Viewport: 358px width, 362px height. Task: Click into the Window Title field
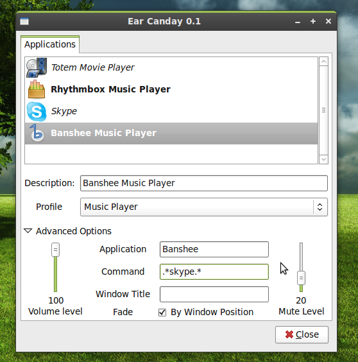point(214,295)
